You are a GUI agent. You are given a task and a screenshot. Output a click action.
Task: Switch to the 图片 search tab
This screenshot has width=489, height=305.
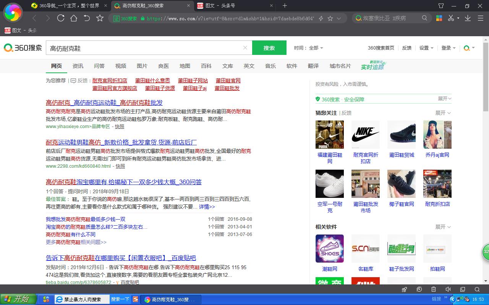pyautogui.click(x=142, y=66)
